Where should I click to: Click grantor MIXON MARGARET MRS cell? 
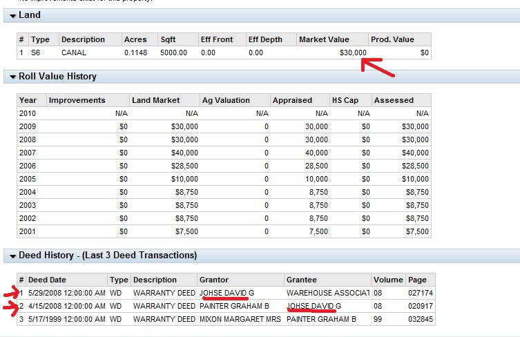240,319
